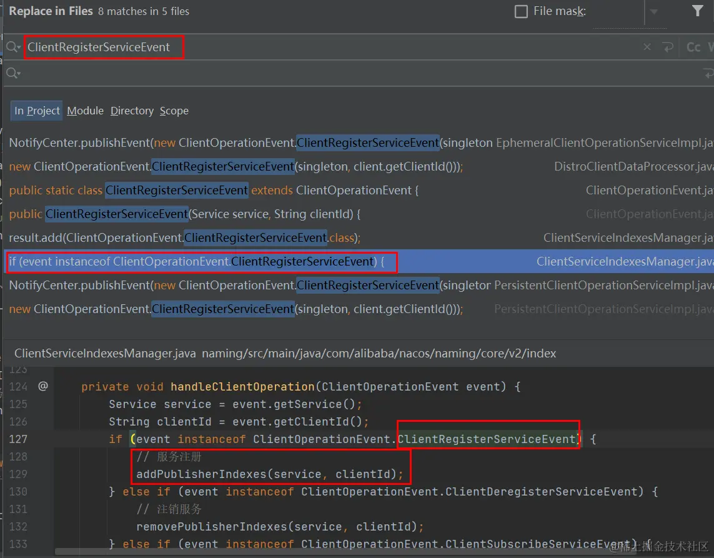The image size is (714, 558).
Task: Open search history magnifier in find field
Action: (x=12, y=47)
